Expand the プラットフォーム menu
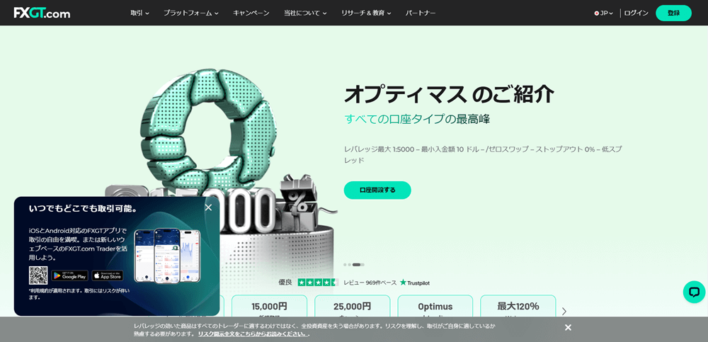Image resolution: width=708 pixels, height=342 pixels. [191, 13]
